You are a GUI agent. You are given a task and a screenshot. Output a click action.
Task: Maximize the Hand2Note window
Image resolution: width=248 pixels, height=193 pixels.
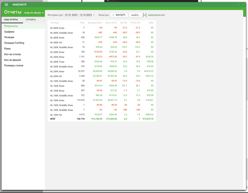238,5
